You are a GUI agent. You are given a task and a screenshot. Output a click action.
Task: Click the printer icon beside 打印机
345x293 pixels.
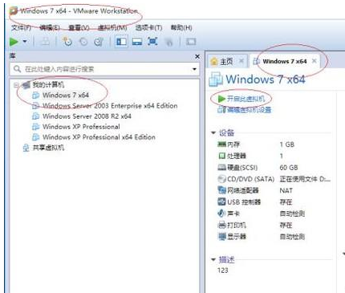click(222, 225)
